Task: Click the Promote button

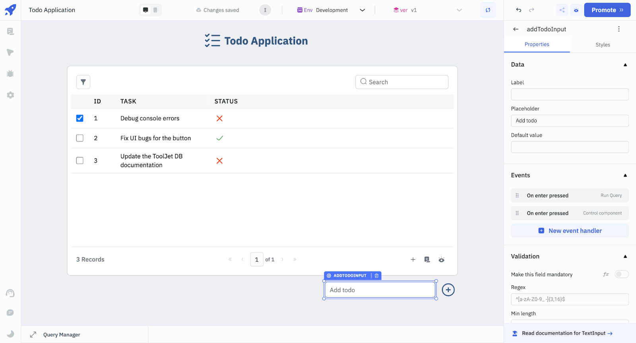Action: click(607, 10)
